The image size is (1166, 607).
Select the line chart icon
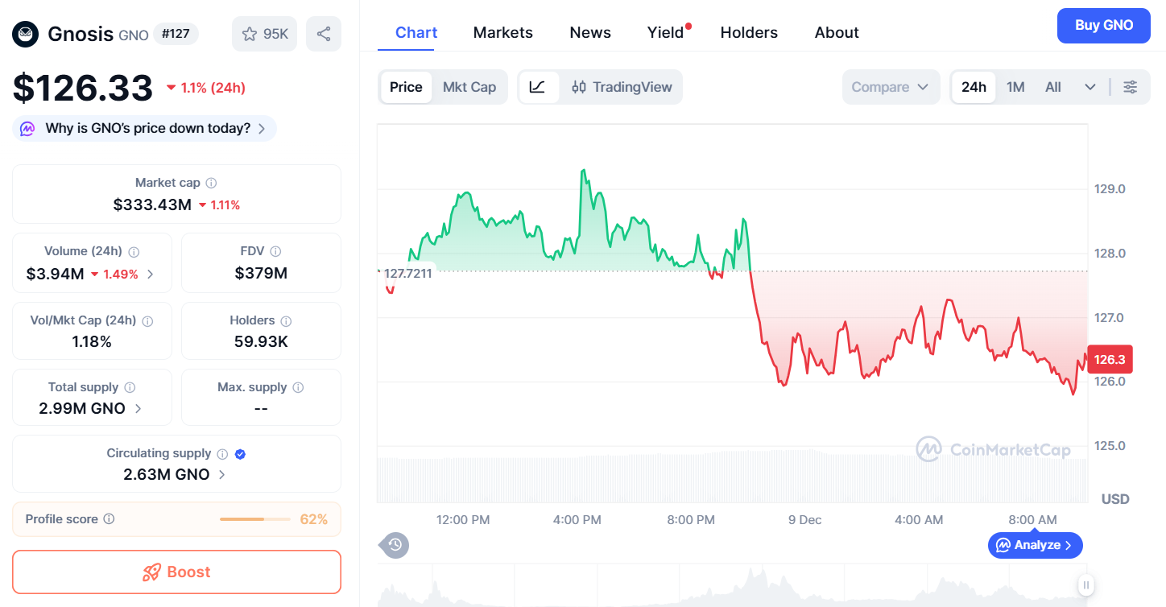(x=538, y=87)
